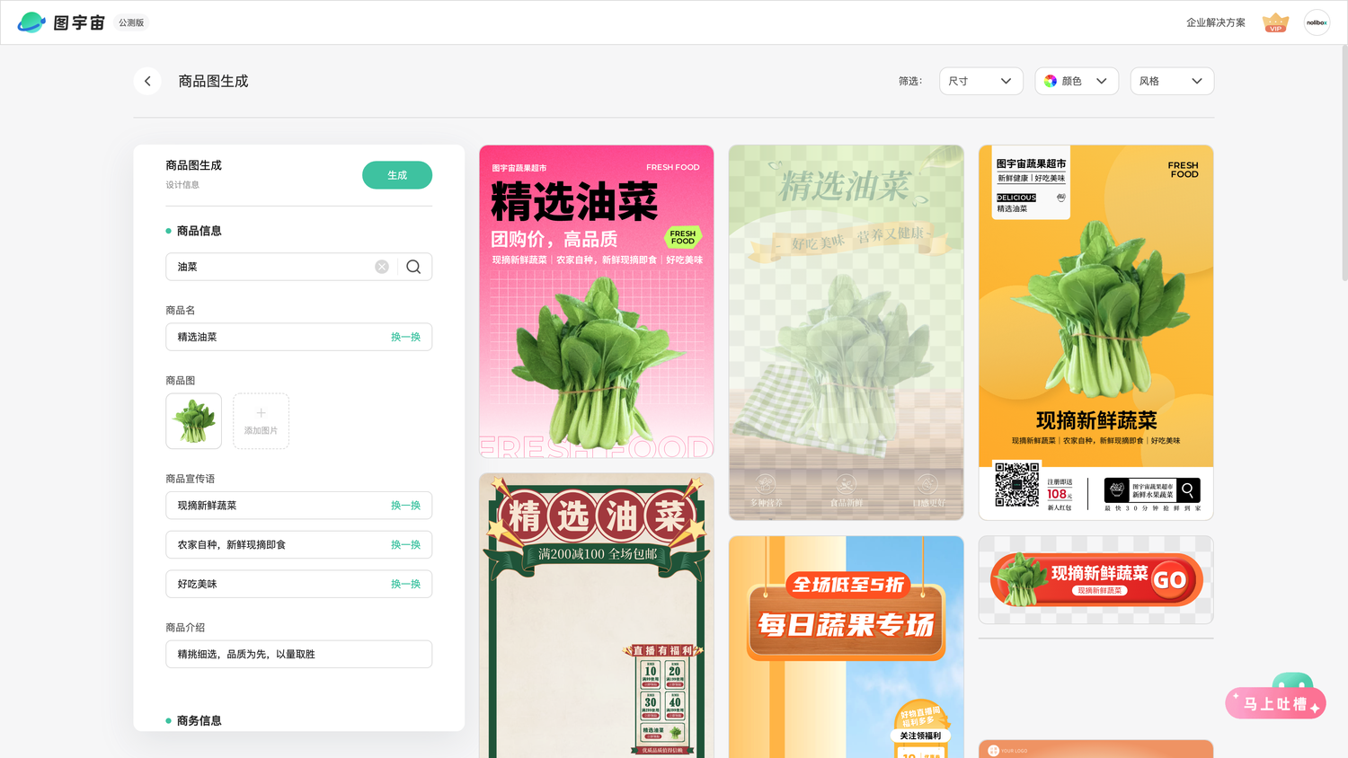Image resolution: width=1348 pixels, height=758 pixels.
Task: Open the 风格 style dropdown
Action: click(x=1172, y=81)
